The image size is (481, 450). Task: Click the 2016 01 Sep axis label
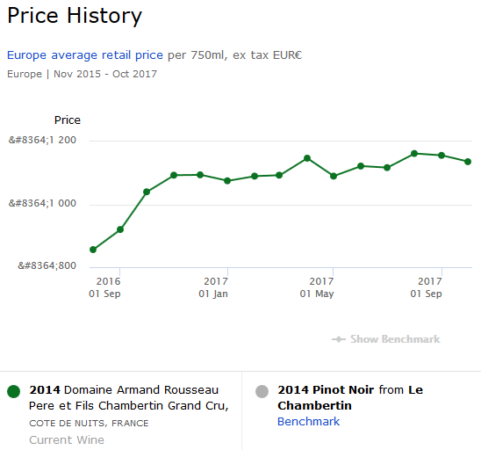[104, 287]
